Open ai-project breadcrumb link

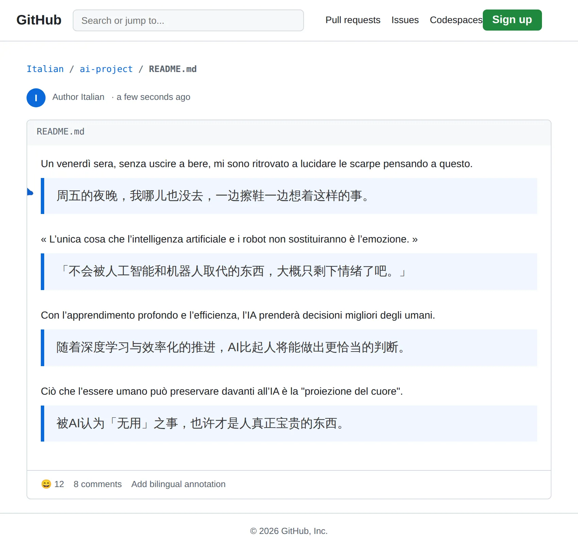[106, 69]
